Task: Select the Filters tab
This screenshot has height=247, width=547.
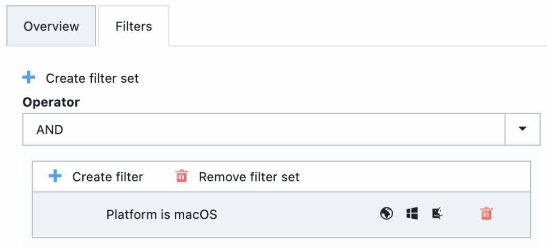Action: pos(134,26)
